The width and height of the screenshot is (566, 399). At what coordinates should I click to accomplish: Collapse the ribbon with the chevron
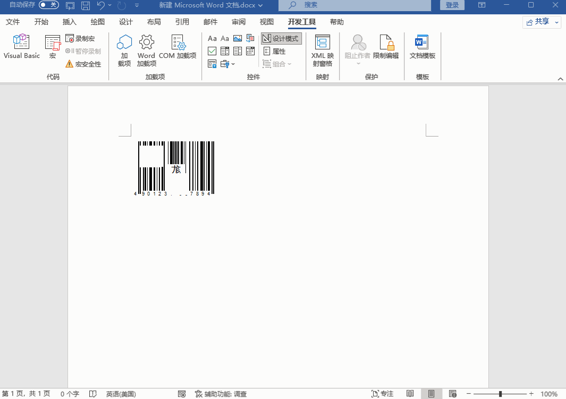[x=560, y=79]
